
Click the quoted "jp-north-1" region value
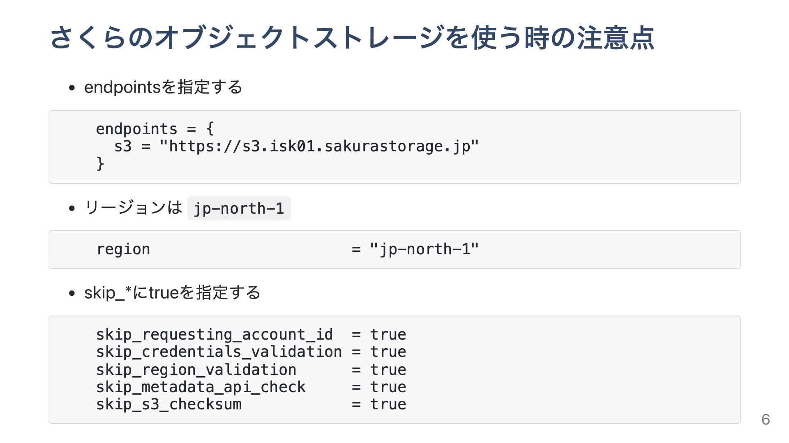(424, 249)
